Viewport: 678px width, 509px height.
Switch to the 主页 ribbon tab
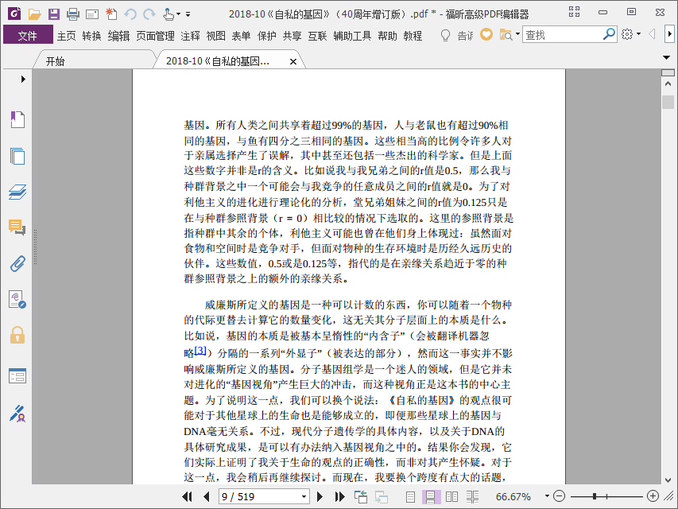coord(67,36)
